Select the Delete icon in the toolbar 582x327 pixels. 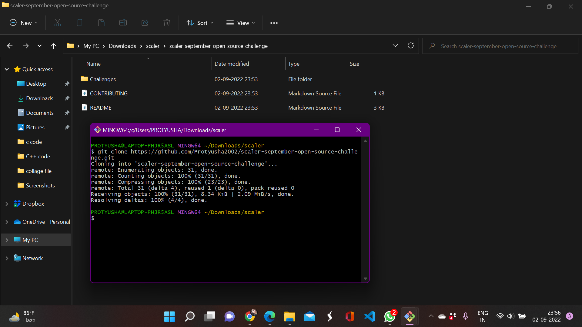click(x=166, y=23)
